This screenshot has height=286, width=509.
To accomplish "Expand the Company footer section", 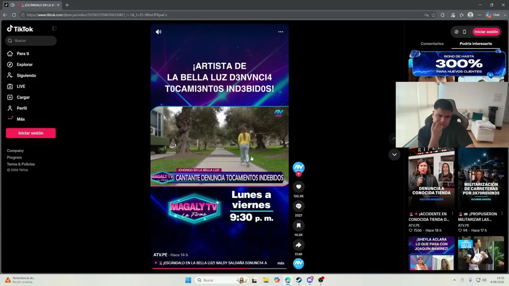I will [15, 151].
